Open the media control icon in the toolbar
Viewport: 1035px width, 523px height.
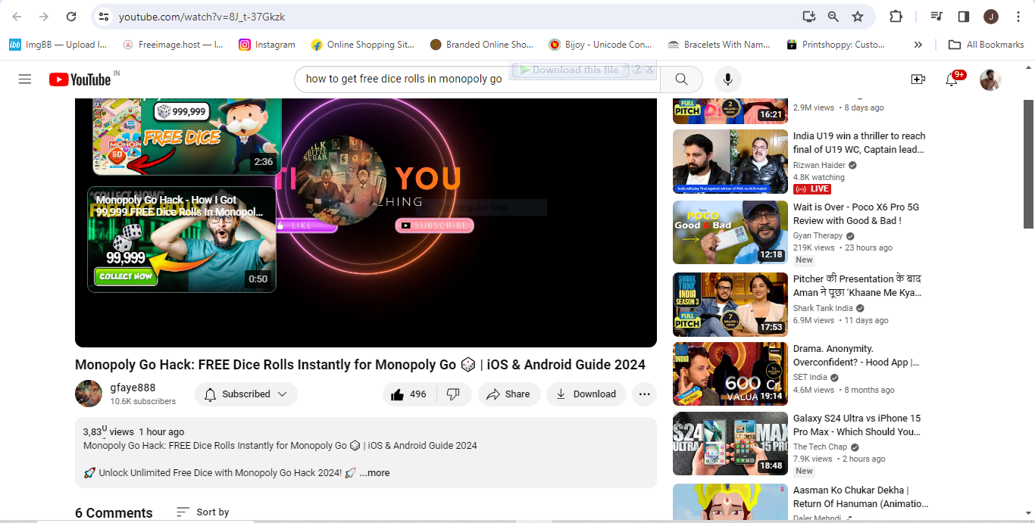937,16
